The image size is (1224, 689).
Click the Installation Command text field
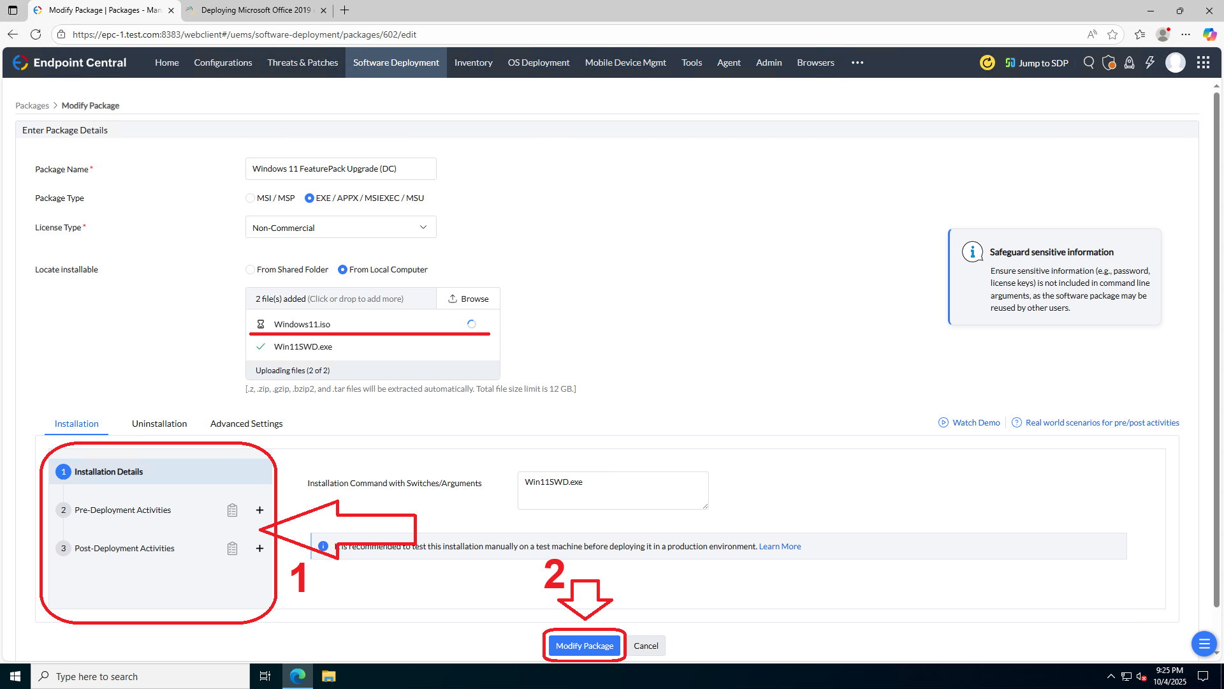coord(613,490)
